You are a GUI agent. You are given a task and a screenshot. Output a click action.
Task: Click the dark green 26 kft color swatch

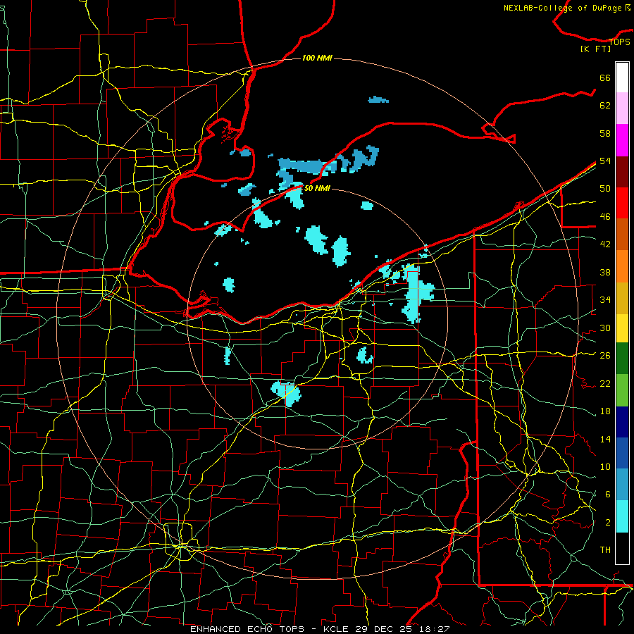point(622,359)
